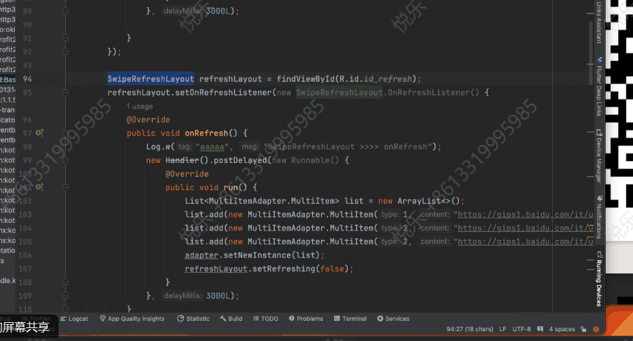
Task: Open the Build tool window
Action: pyautogui.click(x=231, y=318)
